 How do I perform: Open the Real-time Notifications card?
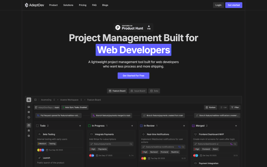[x=163, y=146]
